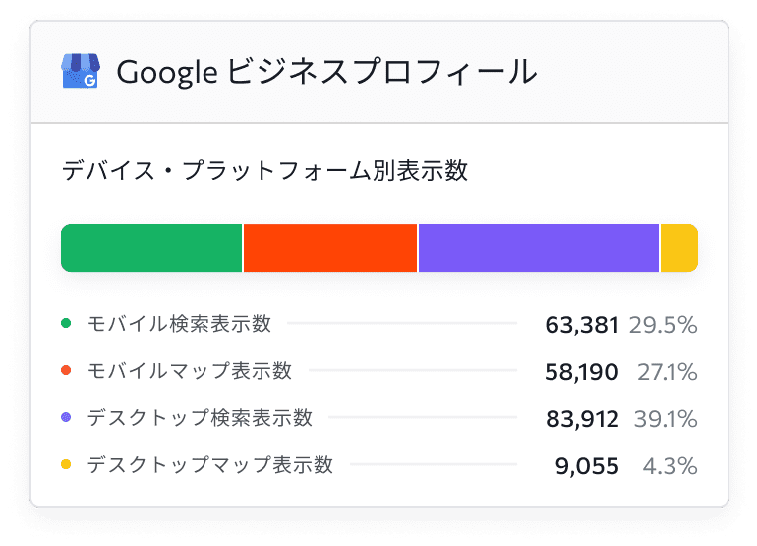This screenshot has height=546, width=757.
Task: Click the orange legend dot for モバイルマップ表示数
Action: pyautogui.click(x=66, y=370)
